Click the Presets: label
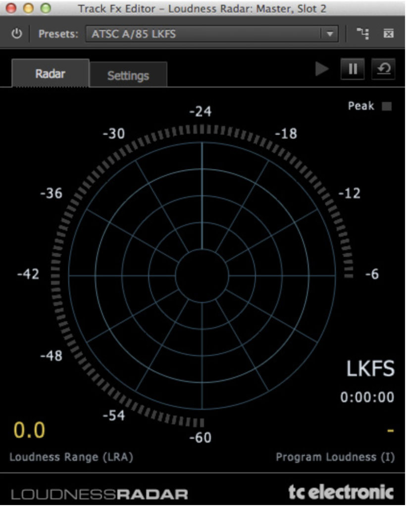The height and width of the screenshot is (507, 406). (58, 34)
